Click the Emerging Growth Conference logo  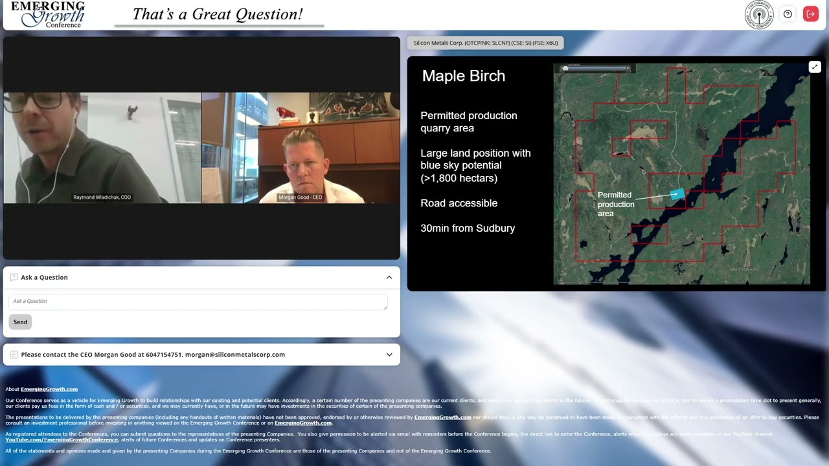[x=48, y=14]
